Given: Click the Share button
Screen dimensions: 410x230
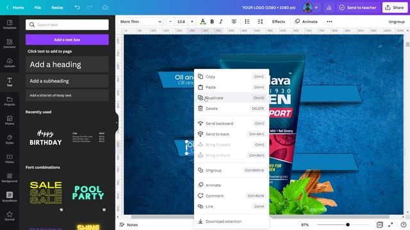Looking at the screenshot, I should (395, 8).
